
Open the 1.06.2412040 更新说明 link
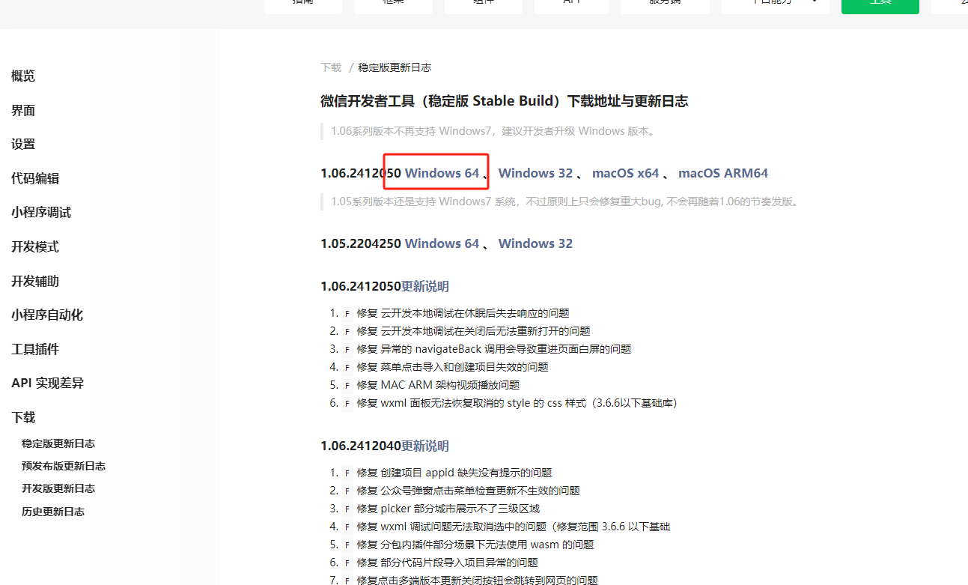coord(425,446)
